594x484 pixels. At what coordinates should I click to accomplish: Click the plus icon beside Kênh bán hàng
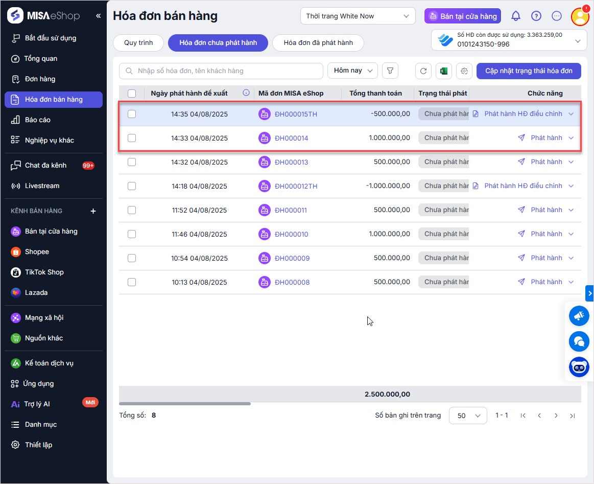click(93, 211)
